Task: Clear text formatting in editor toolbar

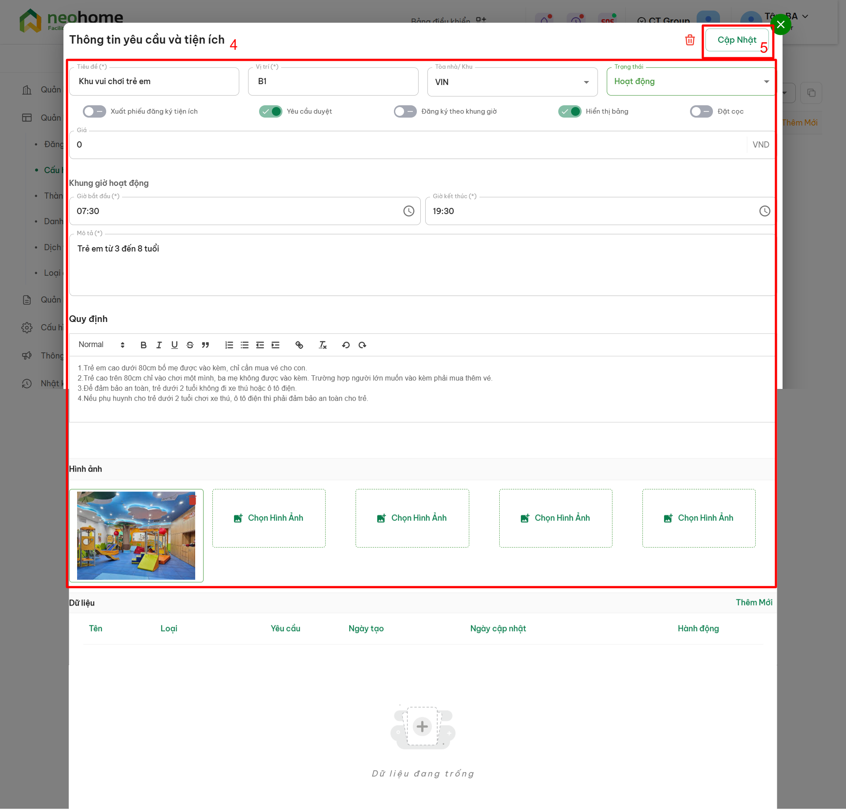Action: tap(323, 345)
